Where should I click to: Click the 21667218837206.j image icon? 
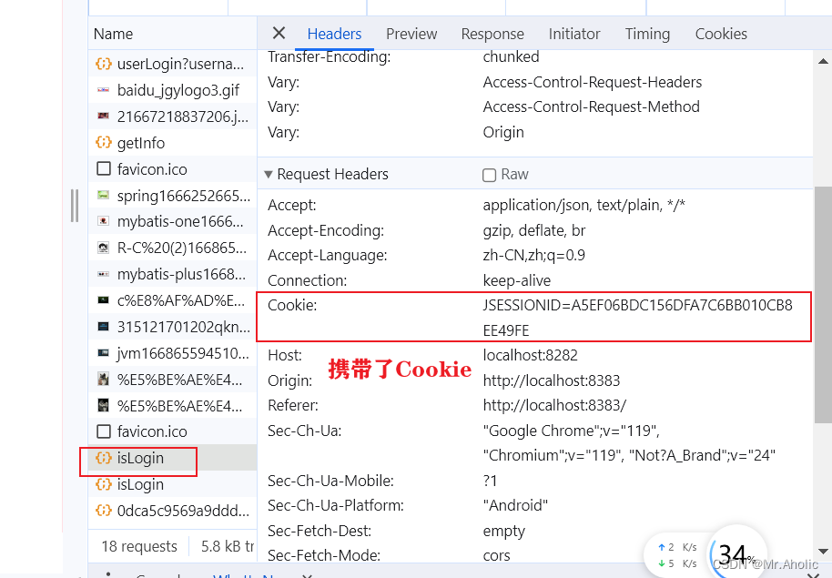pos(103,116)
